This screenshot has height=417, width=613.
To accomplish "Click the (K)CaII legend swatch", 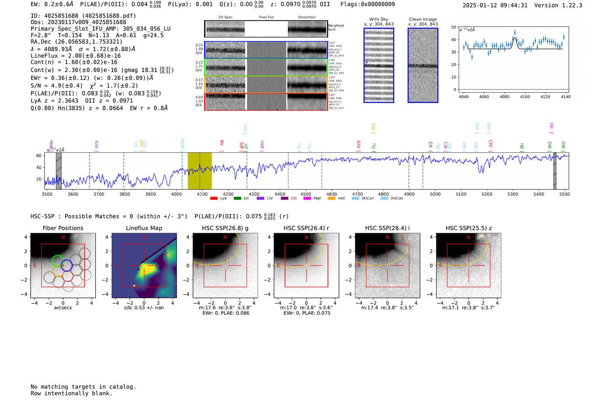I will click(x=356, y=198).
